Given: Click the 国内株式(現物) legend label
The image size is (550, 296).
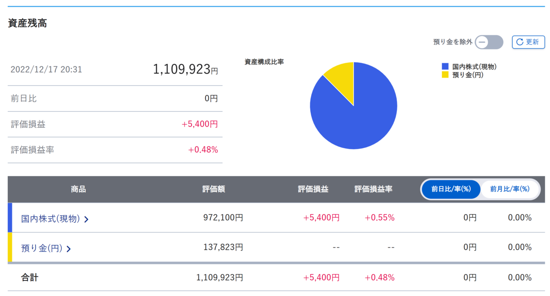Looking at the screenshot, I should click(x=474, y=67).
